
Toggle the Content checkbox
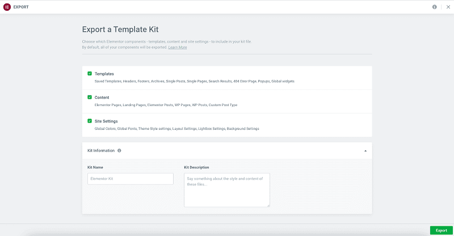pos(90,97)
